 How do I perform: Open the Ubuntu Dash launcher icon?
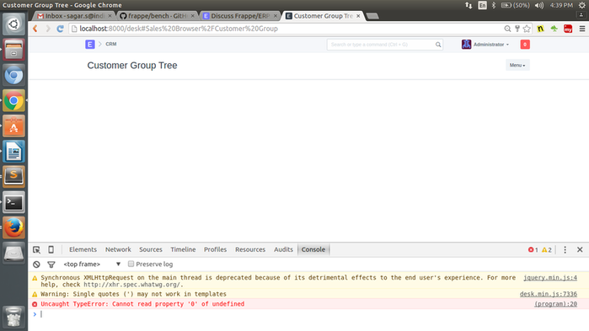pos(13,24)
